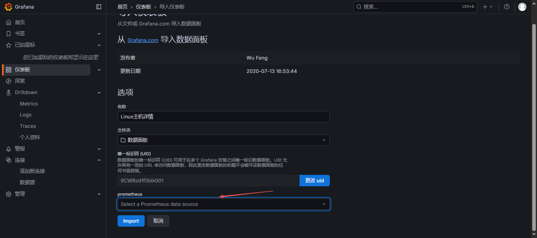Click the Bookmarks icon in sidebar

9,34
